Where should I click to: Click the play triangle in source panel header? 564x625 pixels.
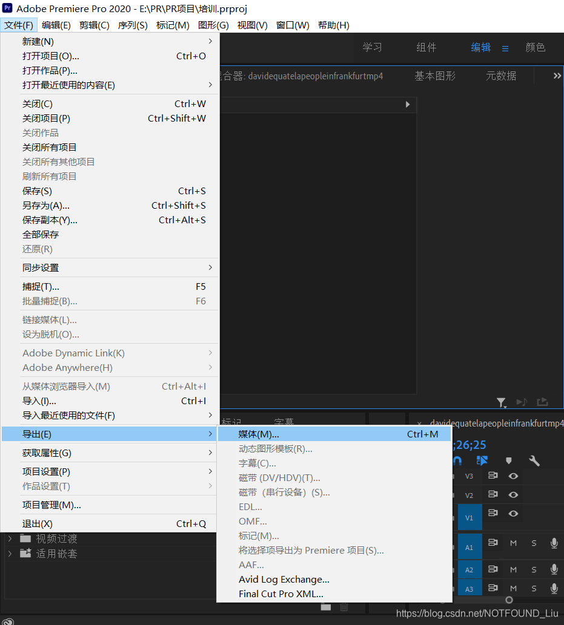click(x=408, y=105)
